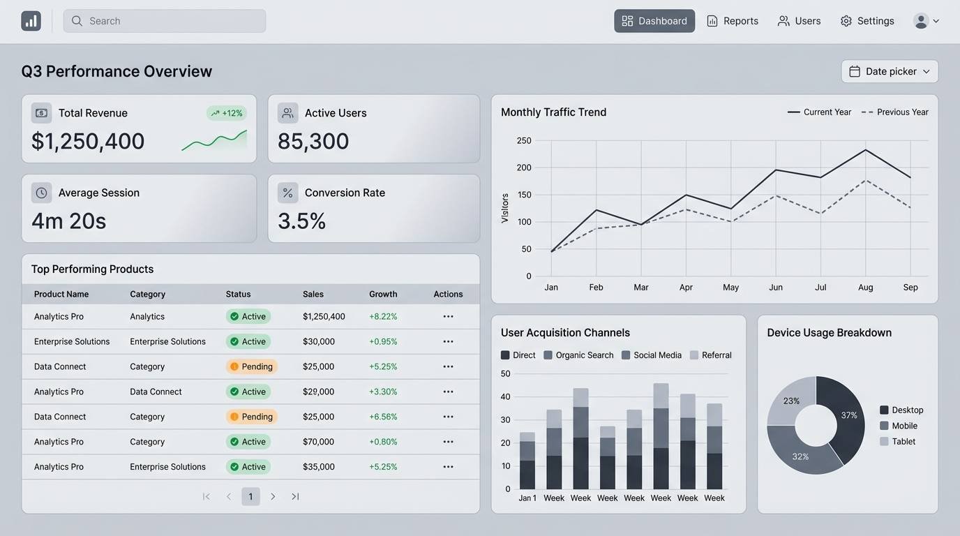Select page 1 in pagination

pyautogui.click(x=250, y=496)
